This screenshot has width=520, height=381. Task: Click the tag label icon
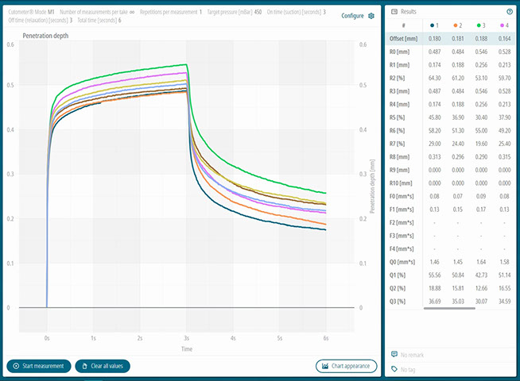click(x=394, y=369)
